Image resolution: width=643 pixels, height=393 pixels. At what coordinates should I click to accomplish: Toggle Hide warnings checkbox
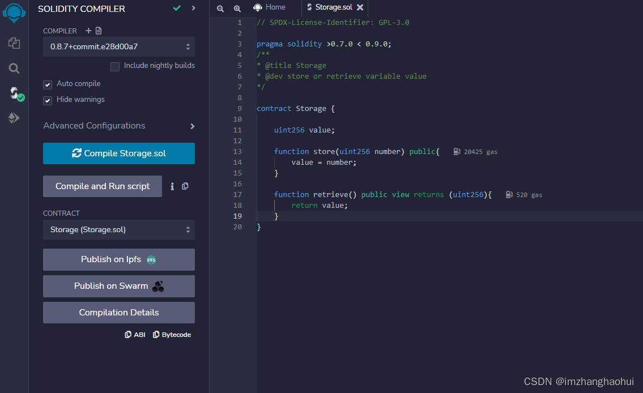[x=48, y=100]
